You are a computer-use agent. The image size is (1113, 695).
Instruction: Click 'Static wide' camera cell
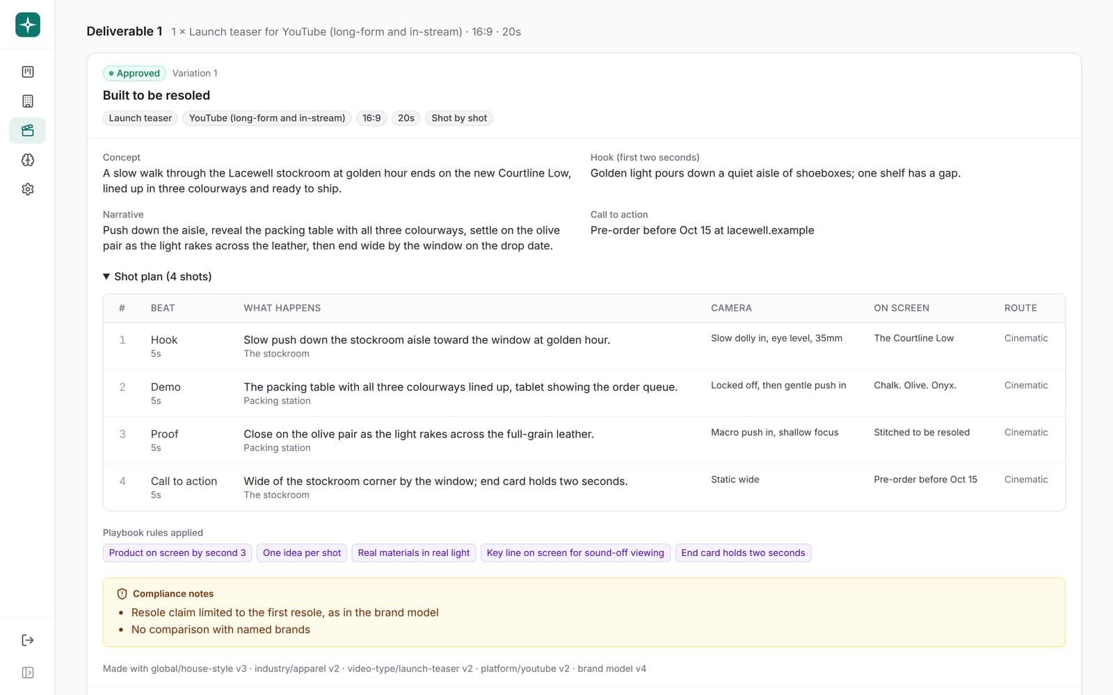click(735, 480)
